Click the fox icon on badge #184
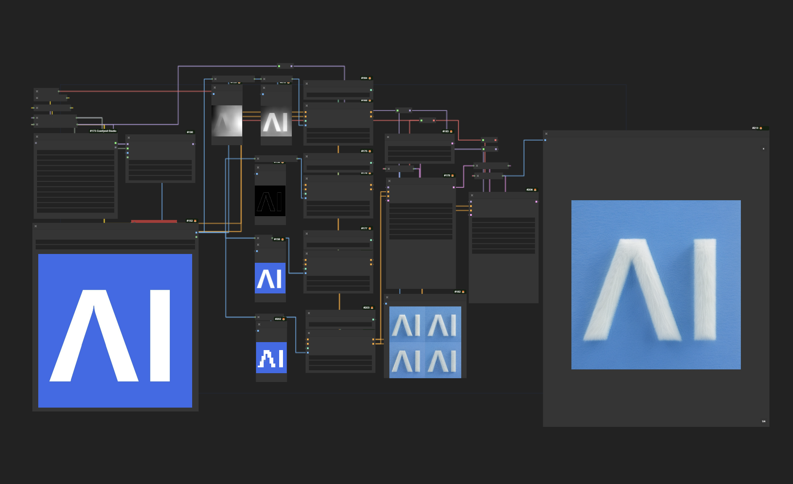Image resolution: width=793 pixels, height=484 pixels. [370, 78]
